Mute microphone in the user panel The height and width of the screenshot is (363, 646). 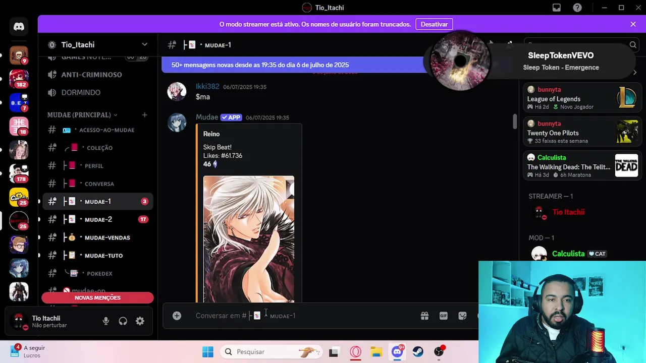tap(105, 321)
